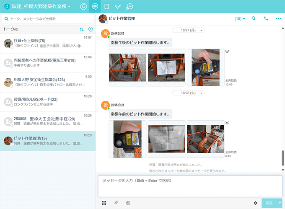285x209 pixels.
Task: Open the talk 社員+仕上職長(78)
Action: click(48, 44)
